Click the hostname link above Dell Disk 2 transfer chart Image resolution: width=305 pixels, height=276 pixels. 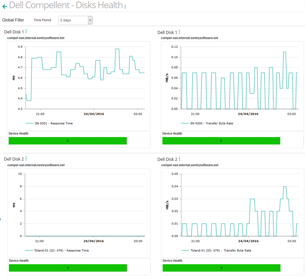click(x=189, y=165)
